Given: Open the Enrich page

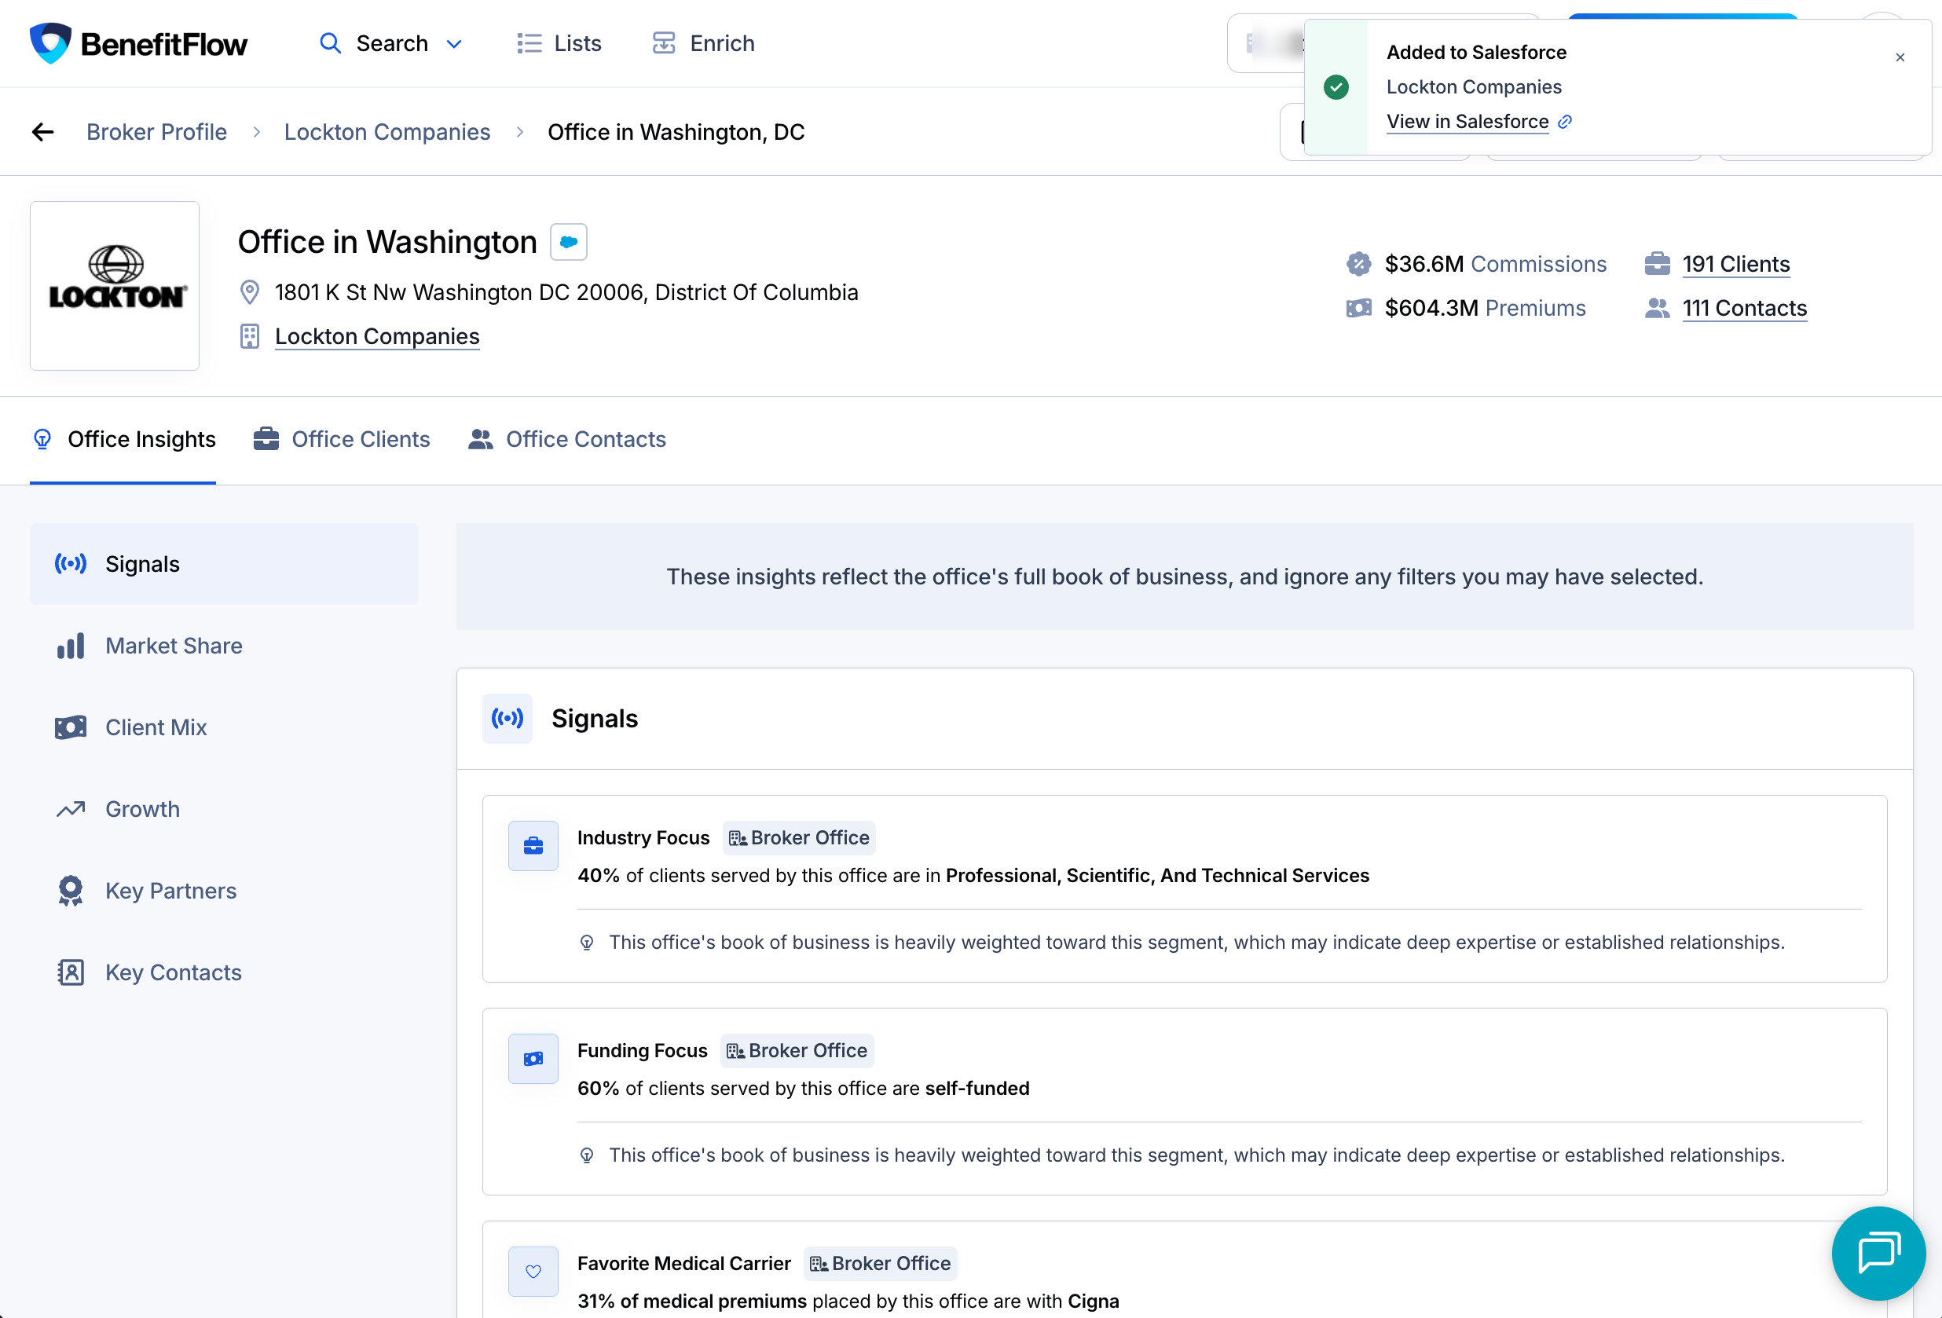Looking at the screenshot, I should coord(703,43).
